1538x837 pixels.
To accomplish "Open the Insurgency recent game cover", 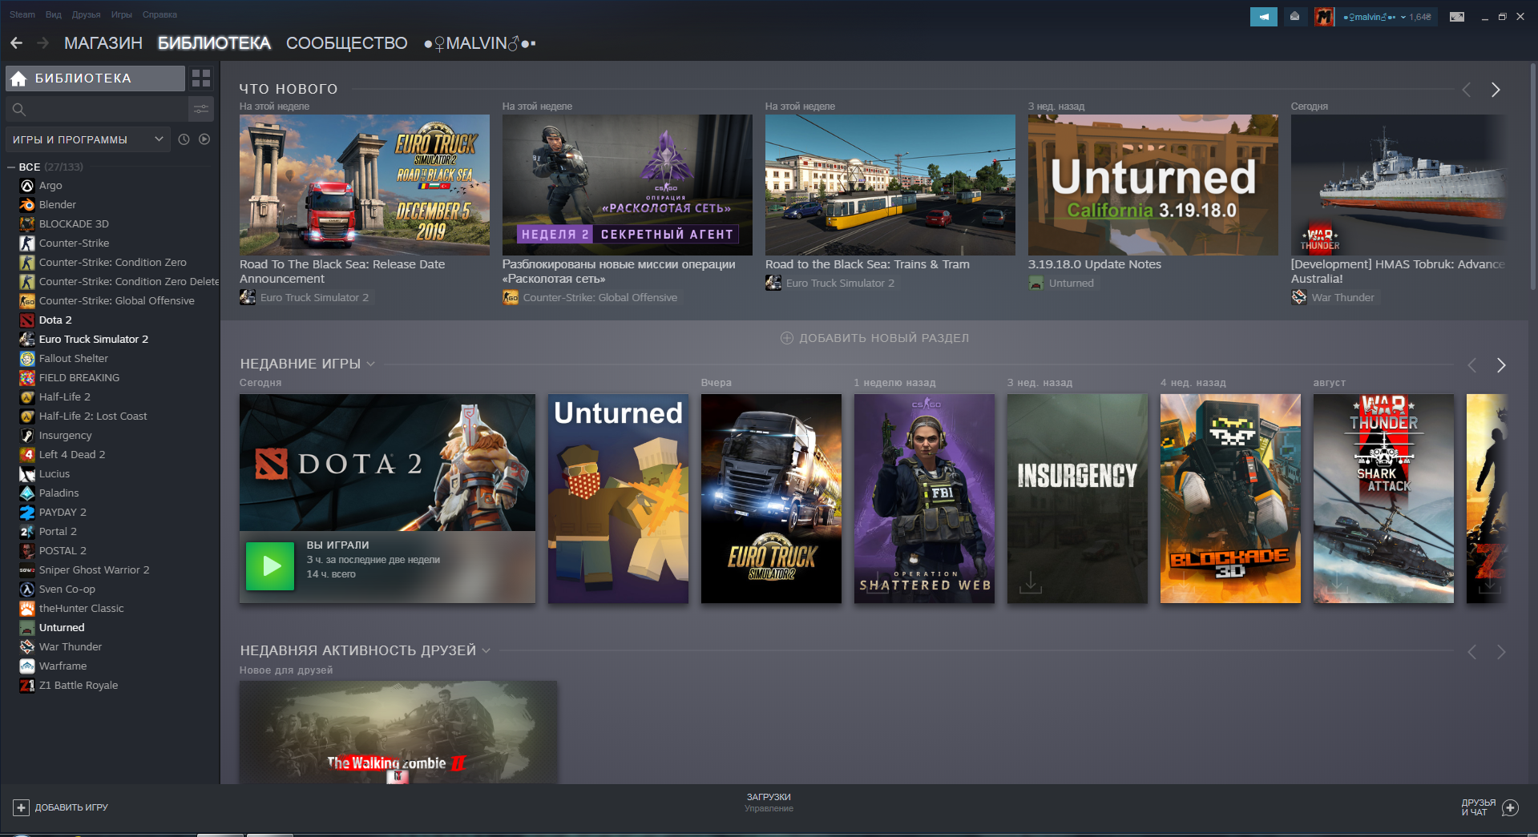I will (1077, 498).
